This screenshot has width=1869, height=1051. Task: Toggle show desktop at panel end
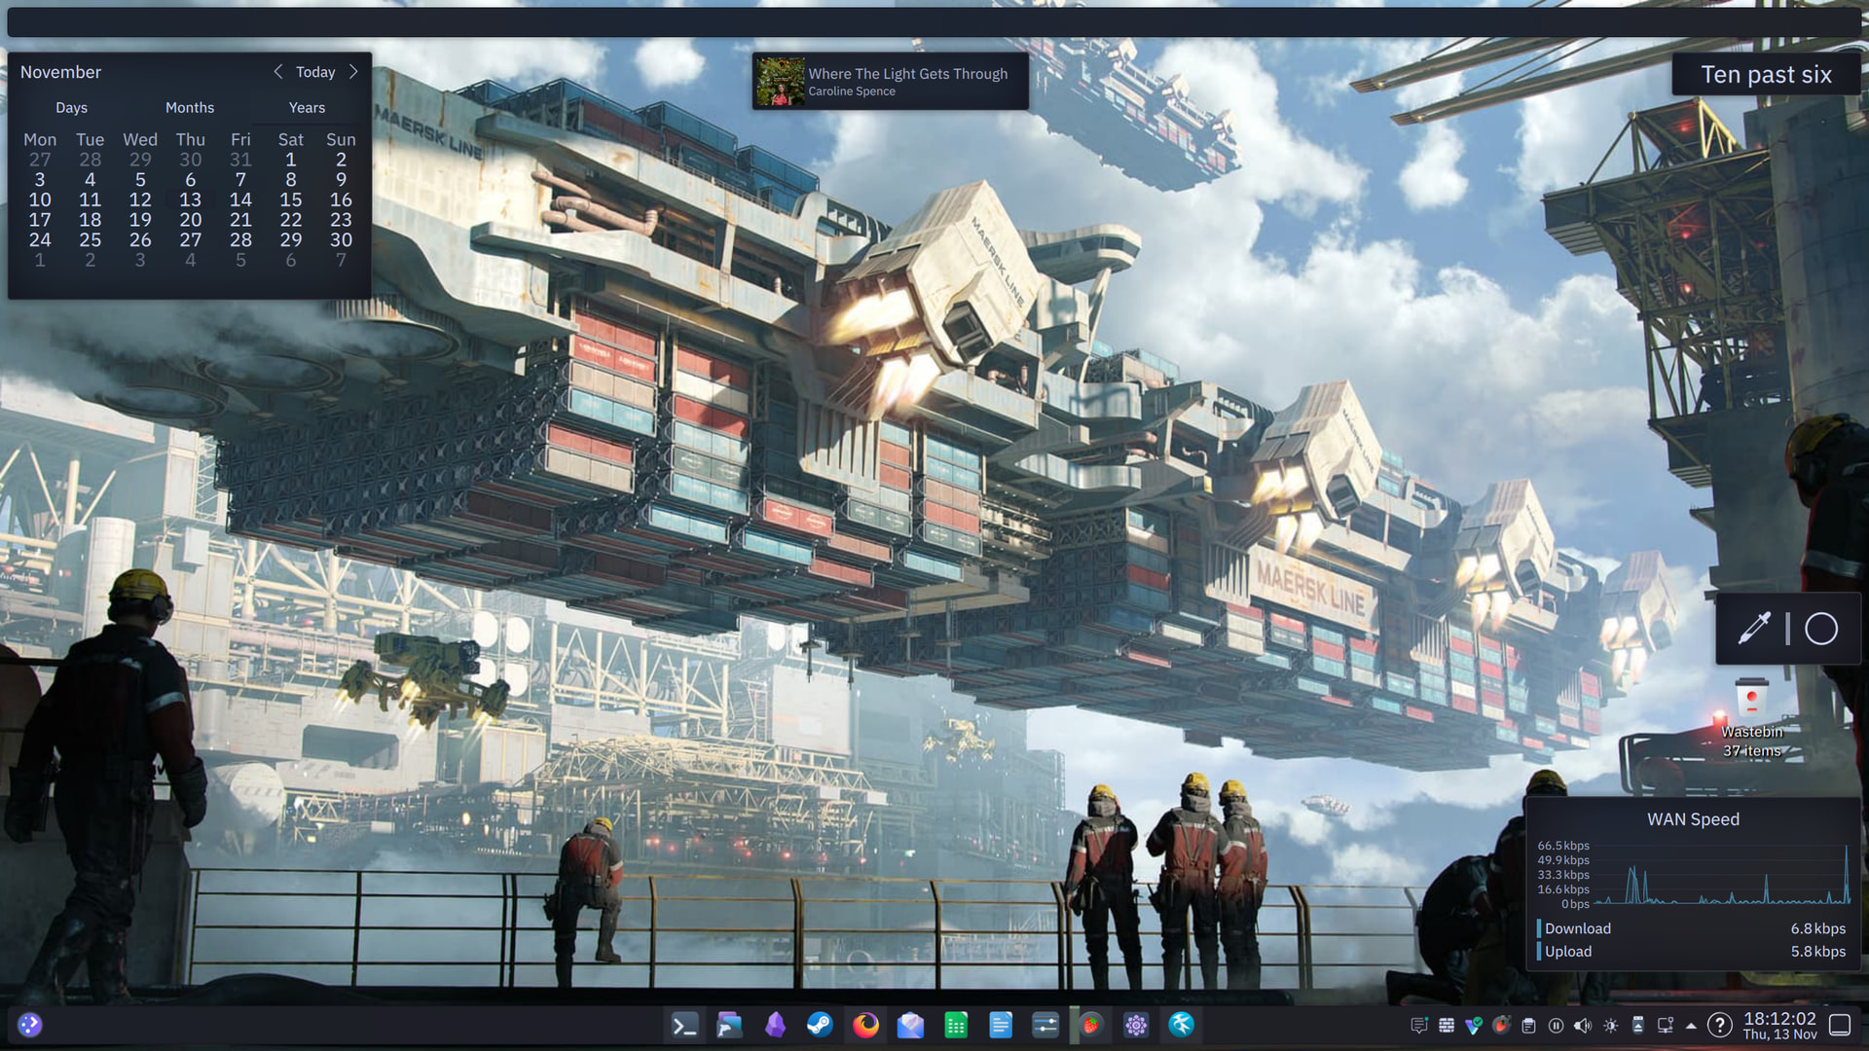(x=1840, y=1025)
